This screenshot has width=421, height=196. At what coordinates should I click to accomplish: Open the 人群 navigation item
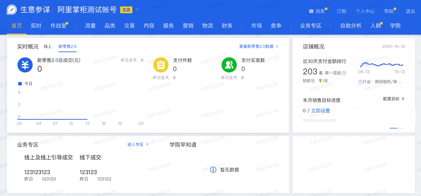[x=376, y=26]
